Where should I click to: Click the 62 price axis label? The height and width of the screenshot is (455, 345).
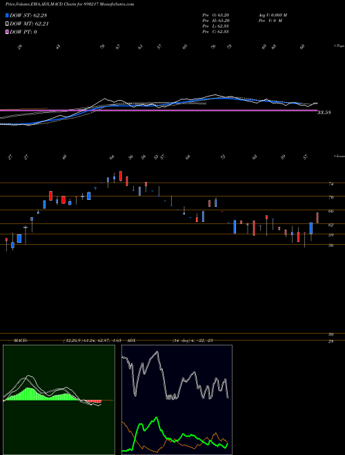pos(331,225)
